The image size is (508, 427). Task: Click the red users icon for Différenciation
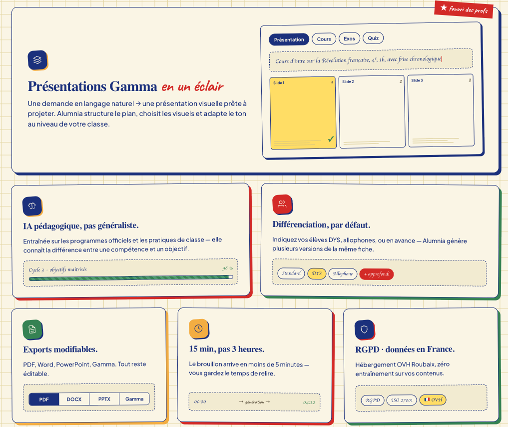282,204
